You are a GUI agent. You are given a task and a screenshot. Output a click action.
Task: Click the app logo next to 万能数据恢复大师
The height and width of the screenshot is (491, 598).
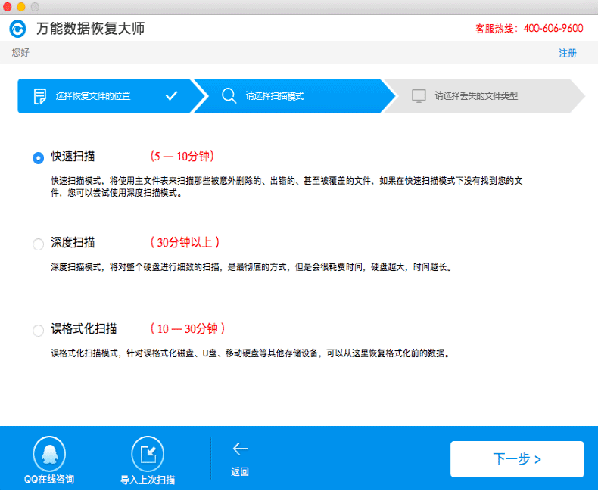[17, 29]
